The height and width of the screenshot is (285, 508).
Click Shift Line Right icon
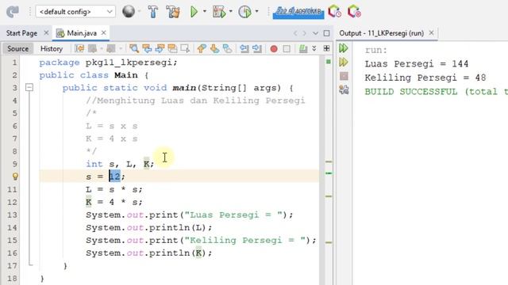[257, 49]
